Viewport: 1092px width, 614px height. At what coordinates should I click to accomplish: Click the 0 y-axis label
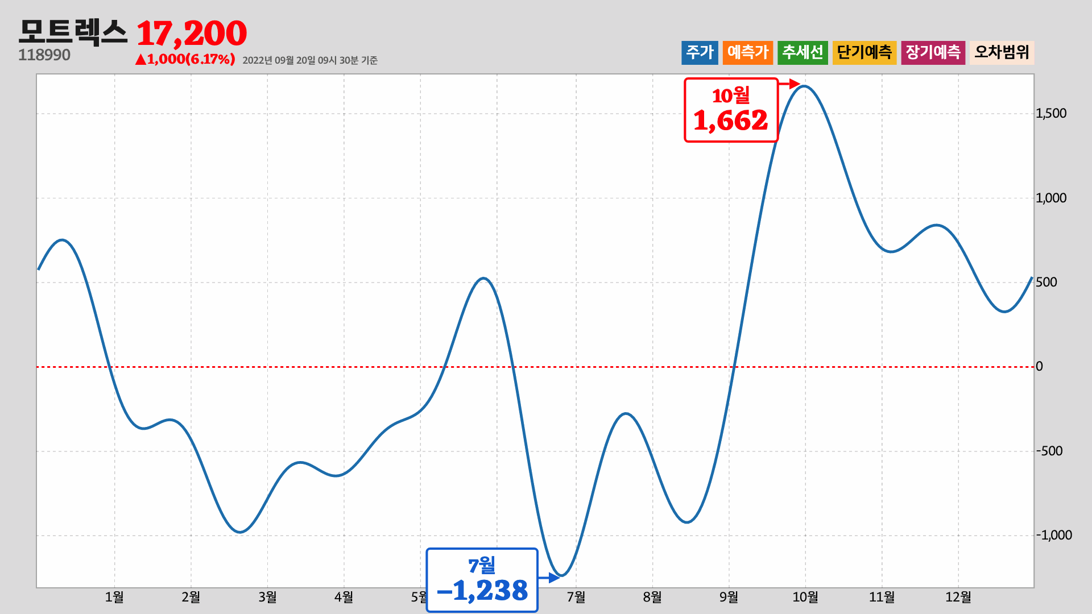(x=1039, y=366)
